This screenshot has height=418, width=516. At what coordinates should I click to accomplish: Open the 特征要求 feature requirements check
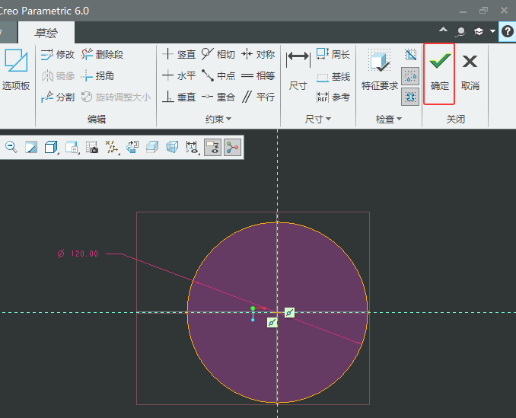pos(380,72)
